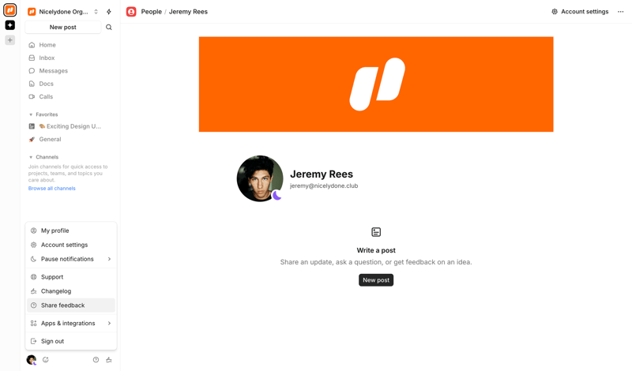Viewport: 632px width, 371px height.
Task: Follow the Browse all channels link
Action: coord(52,189)
